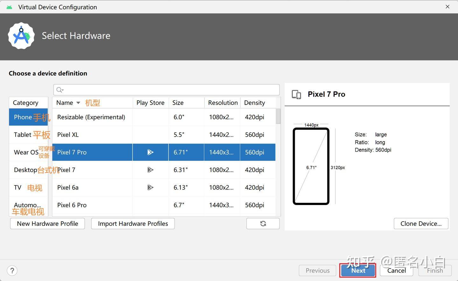
Task: Close the Virtual Device Configuration window
Action: point(447,7)
